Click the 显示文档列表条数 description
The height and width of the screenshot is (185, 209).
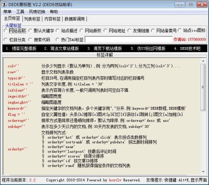tap(57, 72)
